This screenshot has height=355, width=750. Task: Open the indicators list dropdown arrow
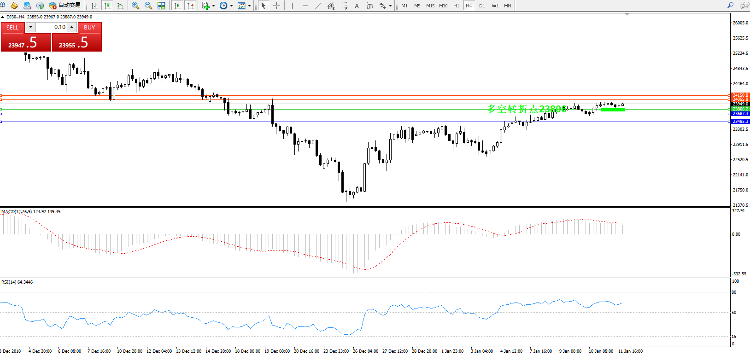213,6
